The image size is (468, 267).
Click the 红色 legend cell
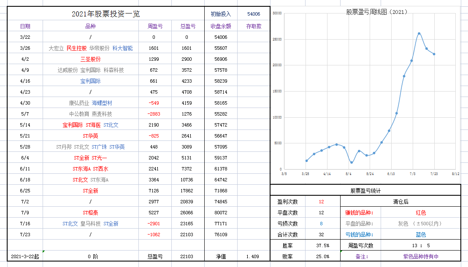pos(421,213)
